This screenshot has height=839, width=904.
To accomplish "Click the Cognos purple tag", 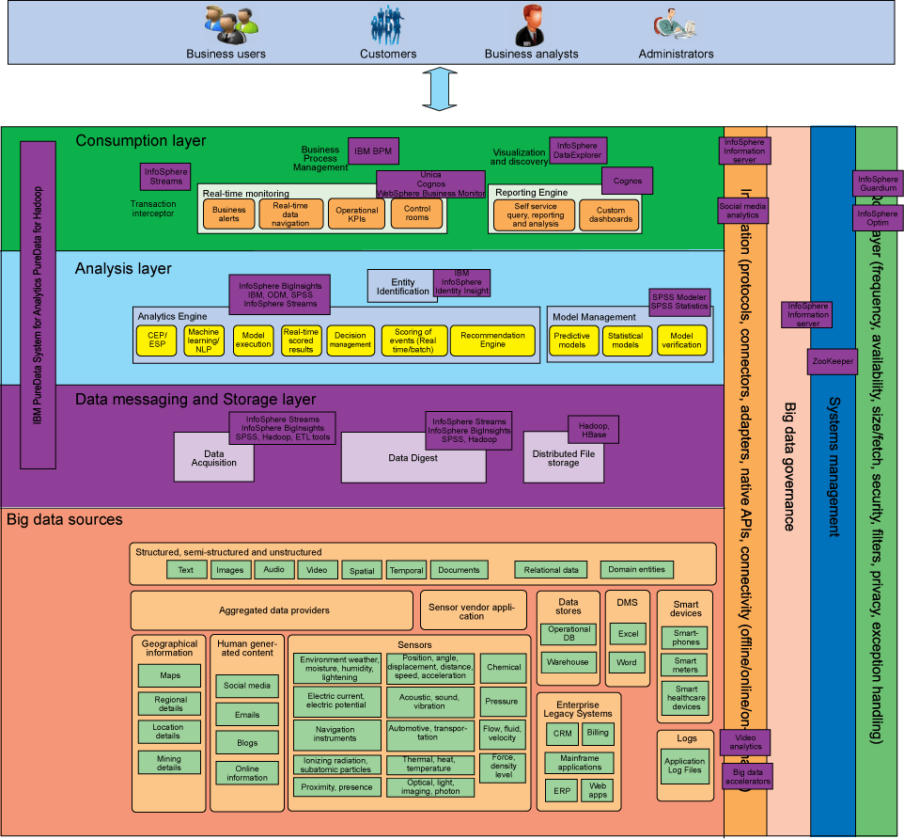I will tap(628, 181).
